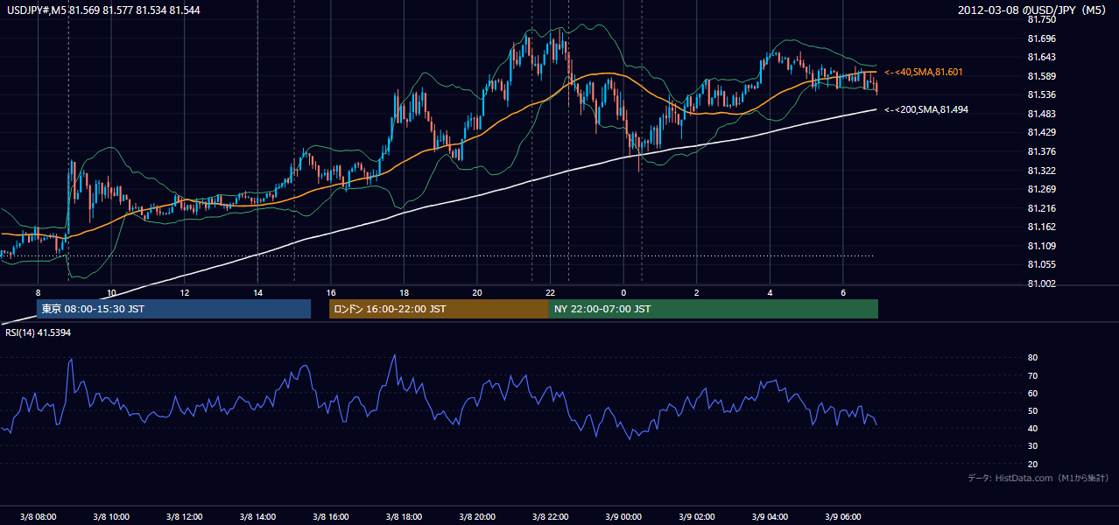Viewport: 1119px width, 525px height.
Task: Click the bottom time label 3/8 14:00
Action: (x=257, y=516)
